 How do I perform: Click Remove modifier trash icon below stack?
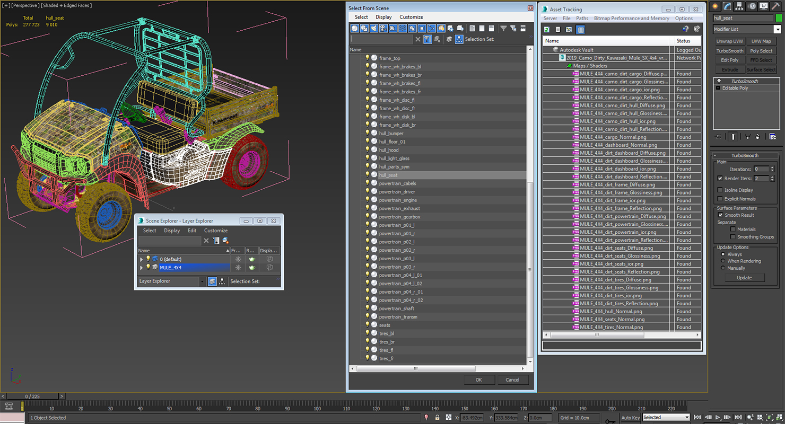pos(757,136)
